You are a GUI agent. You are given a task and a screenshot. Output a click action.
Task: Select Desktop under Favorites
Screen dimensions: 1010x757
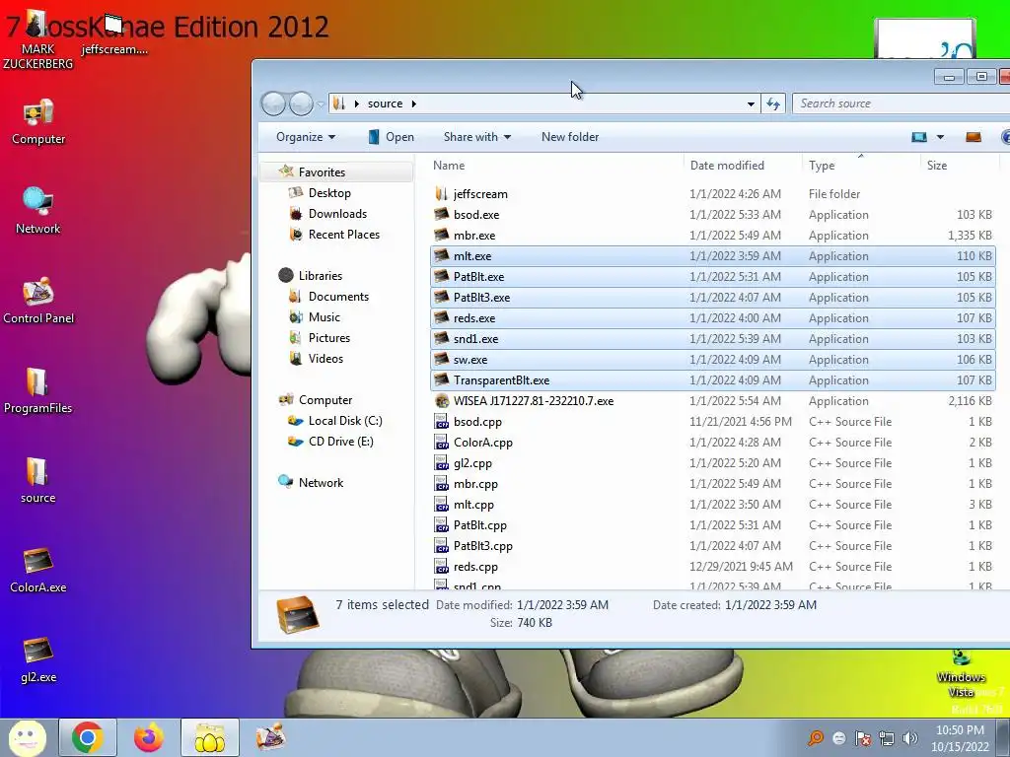click(329, 193)
